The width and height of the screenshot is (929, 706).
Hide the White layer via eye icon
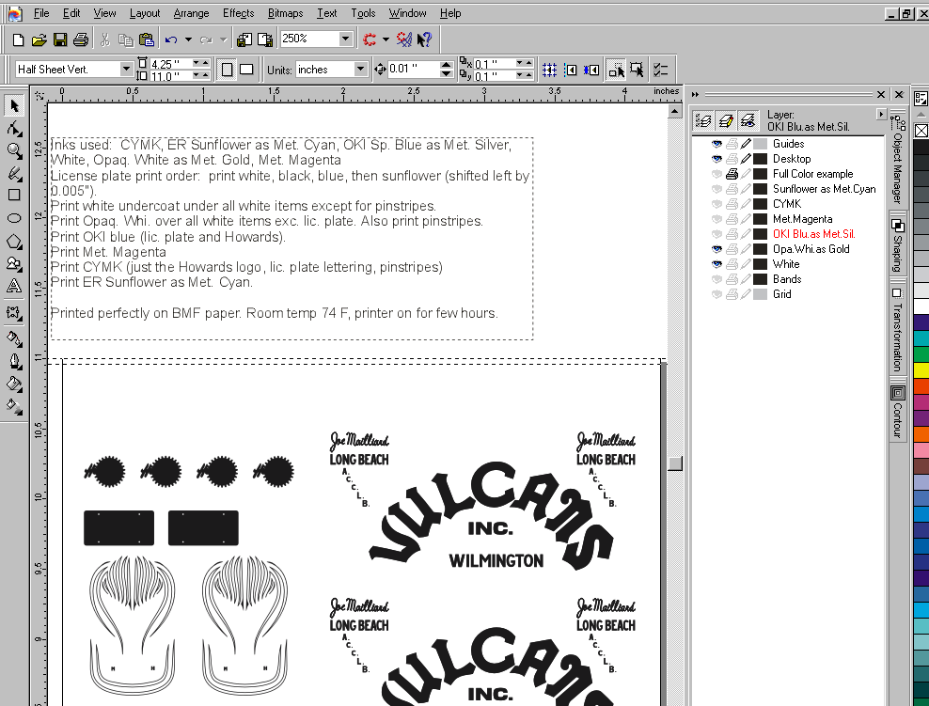[716, 264]
